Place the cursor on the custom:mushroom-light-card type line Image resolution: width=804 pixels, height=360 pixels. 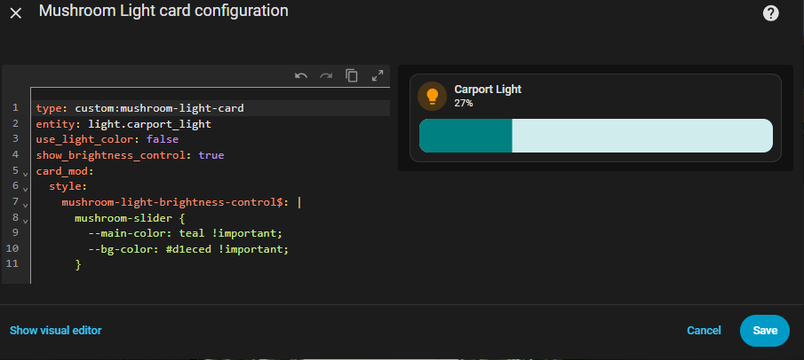point(159,108)
